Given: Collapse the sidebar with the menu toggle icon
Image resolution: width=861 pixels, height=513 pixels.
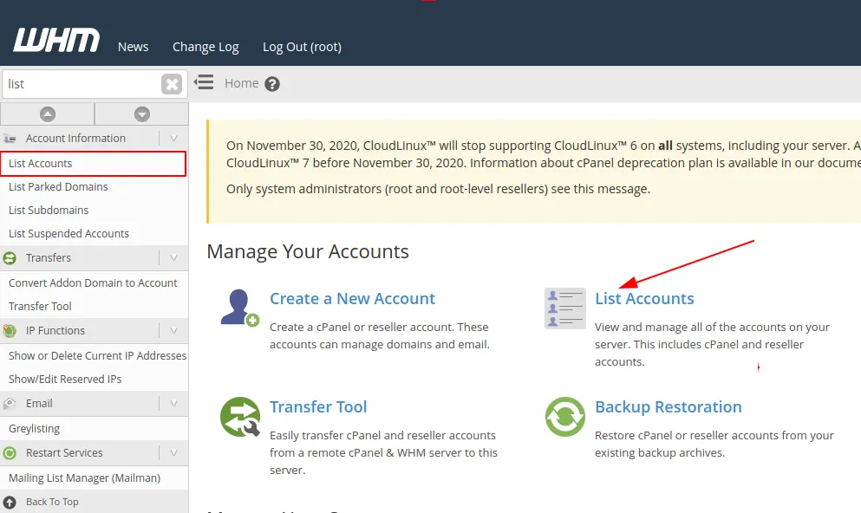Looking at the screenshot, I should point(204,82).
